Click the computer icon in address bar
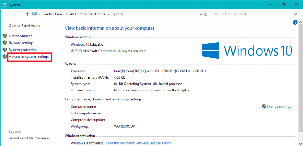 [34, 14]
